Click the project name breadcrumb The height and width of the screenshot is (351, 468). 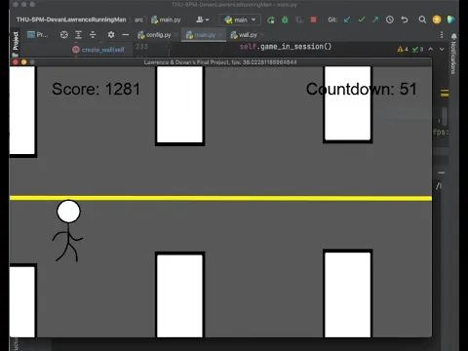71,19
